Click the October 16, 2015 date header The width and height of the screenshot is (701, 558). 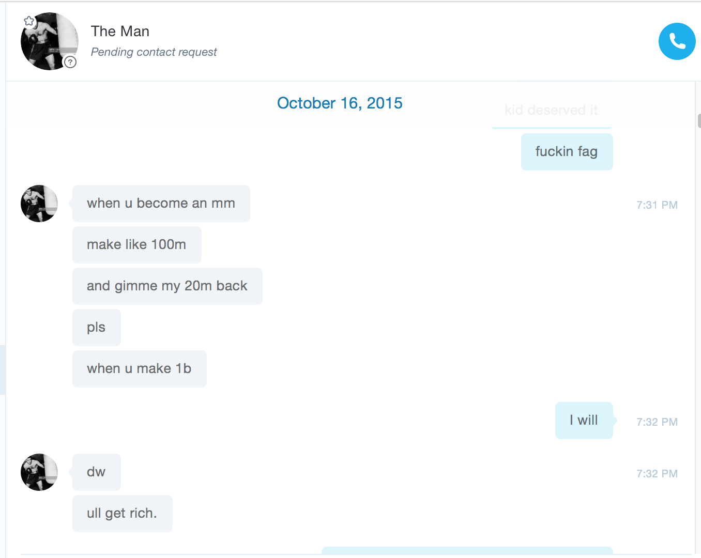pos(340,103)
